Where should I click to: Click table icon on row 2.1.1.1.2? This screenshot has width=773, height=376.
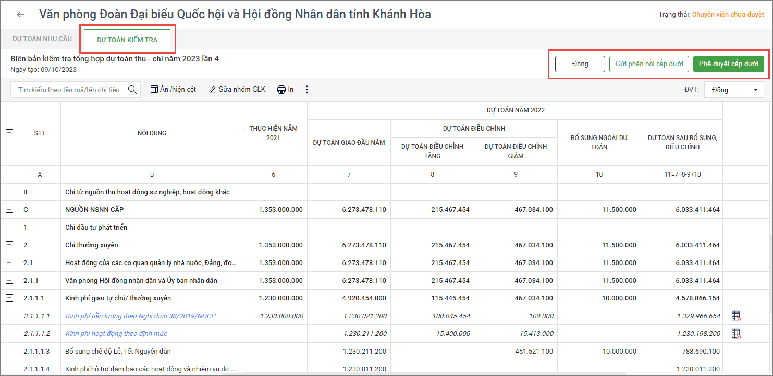tap(736, 333)
